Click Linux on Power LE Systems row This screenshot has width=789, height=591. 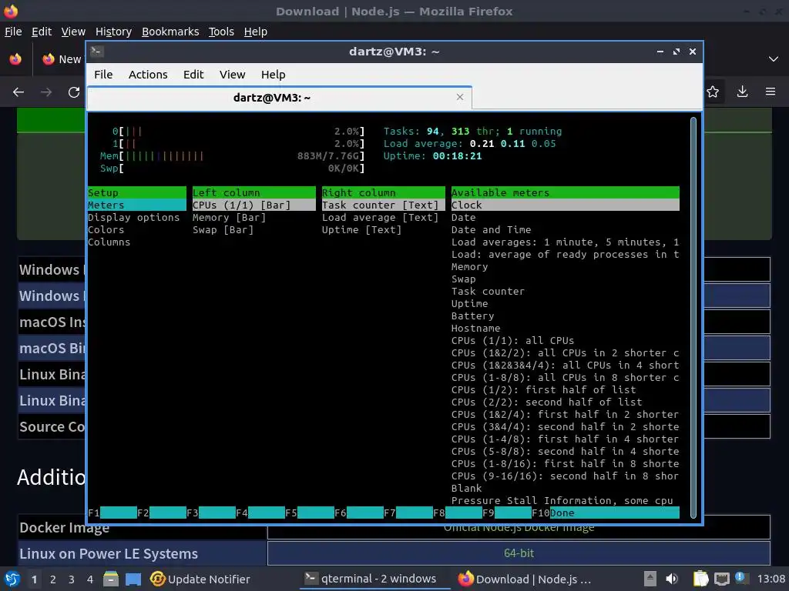[394, 553]
